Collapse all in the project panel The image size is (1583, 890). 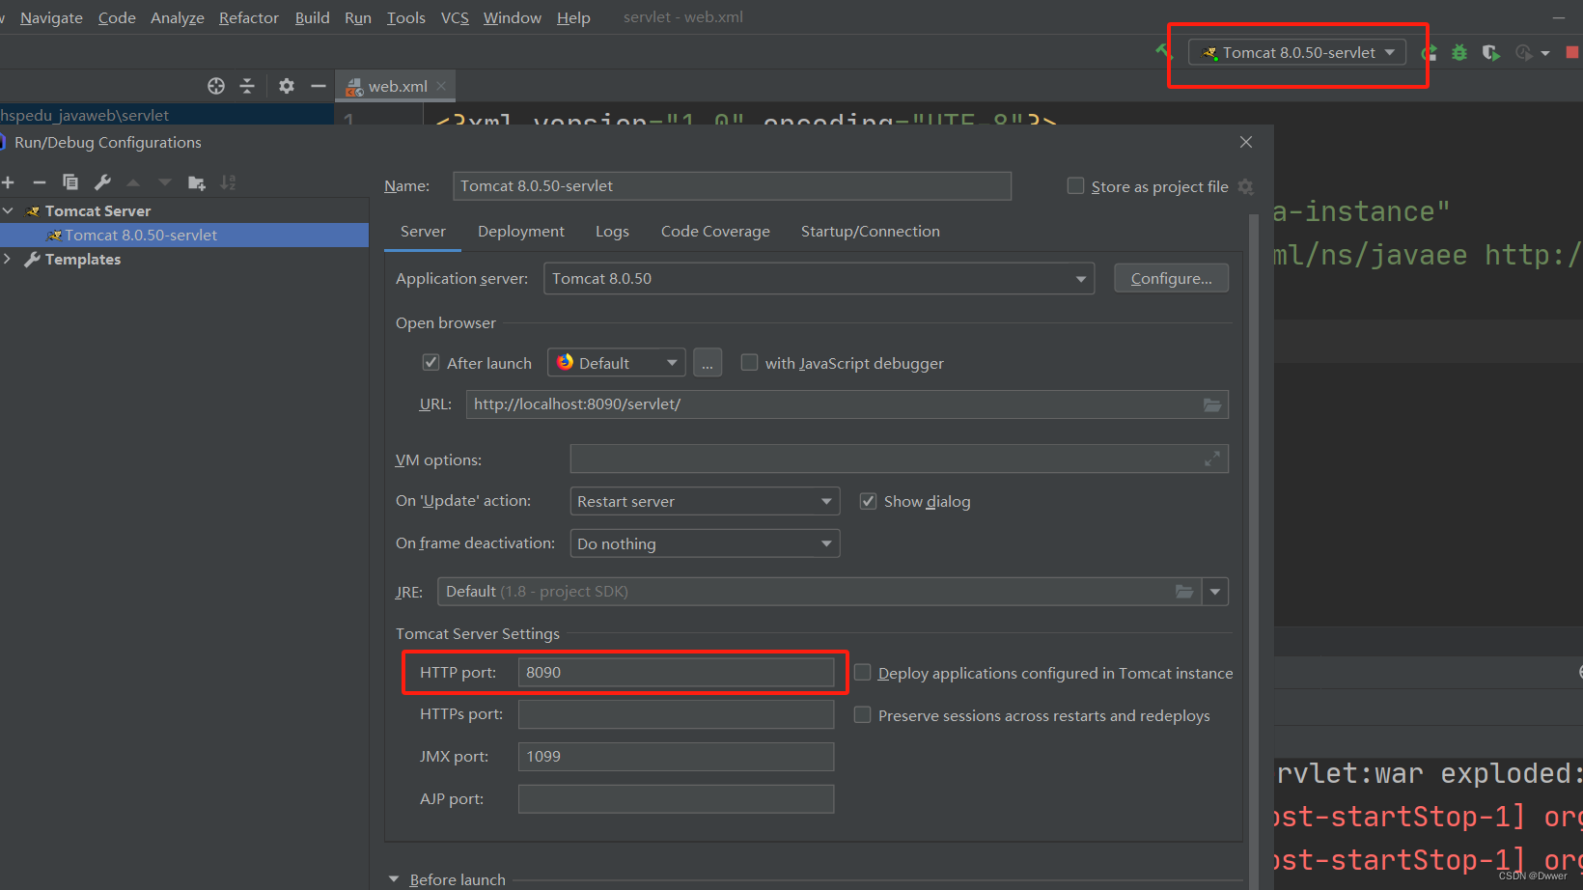pyautogui.click(x=247, y=86)
